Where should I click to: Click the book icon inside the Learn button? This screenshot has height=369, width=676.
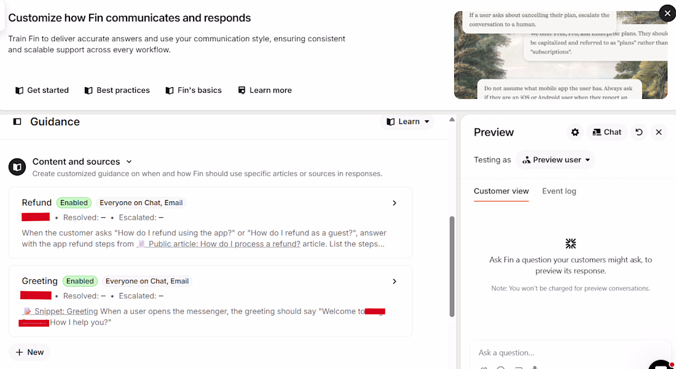point(391,122)
